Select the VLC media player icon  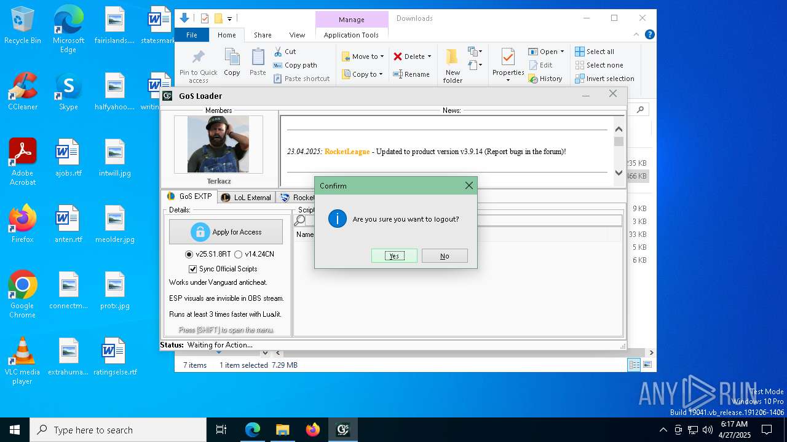coord(23,361)
